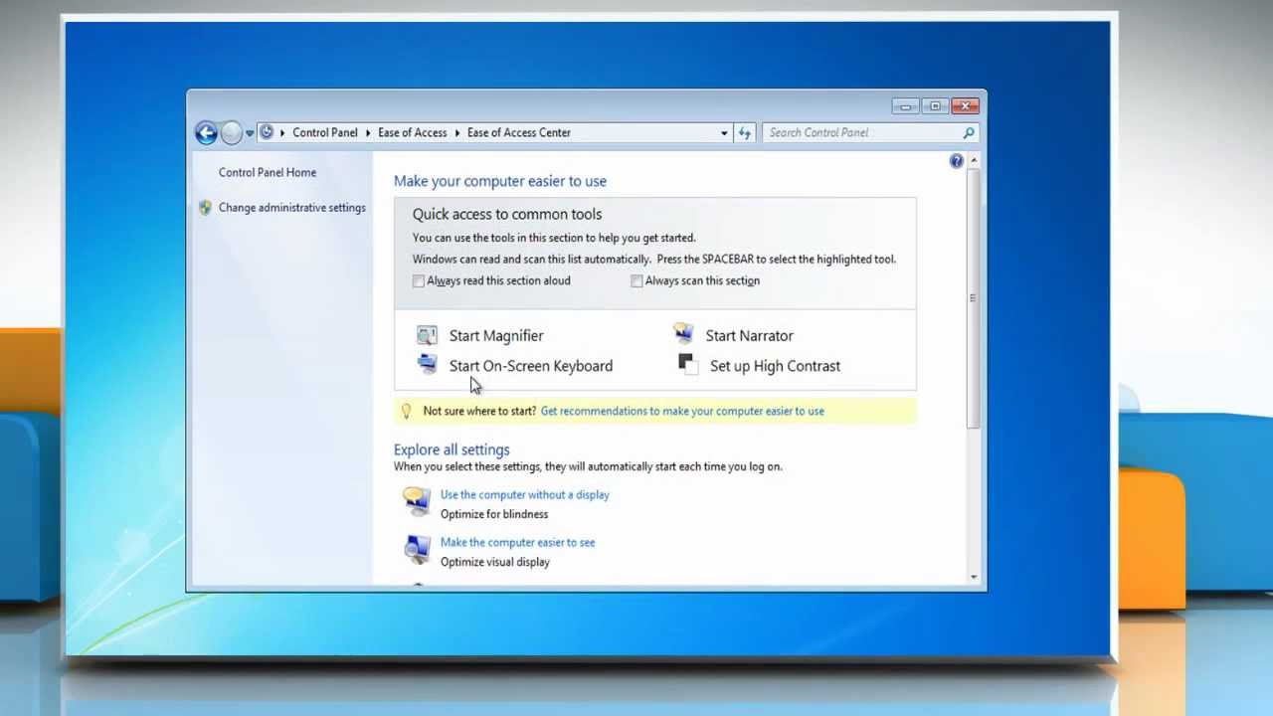Screen dimensions: 1273x716
Task: Click the shield icon beside administrative settings
Action: pos(205,208)
